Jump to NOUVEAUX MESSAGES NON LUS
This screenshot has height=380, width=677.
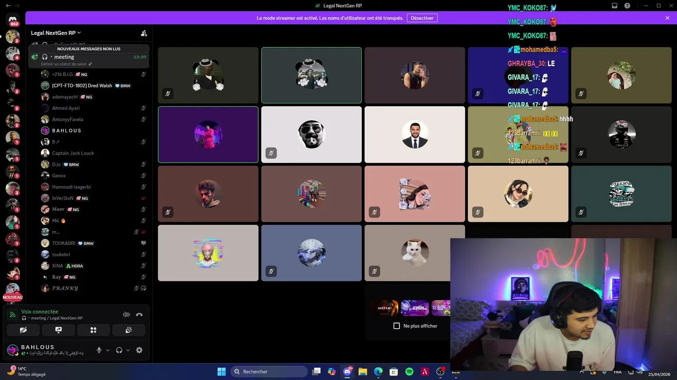[x=89, y=49]
